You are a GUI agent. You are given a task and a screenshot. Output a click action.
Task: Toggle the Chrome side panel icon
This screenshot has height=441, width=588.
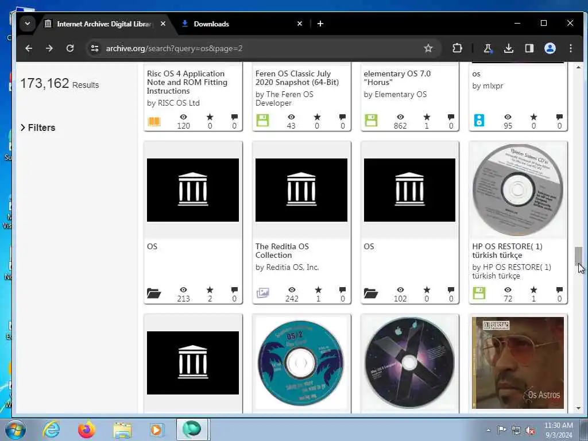(529, 48)
